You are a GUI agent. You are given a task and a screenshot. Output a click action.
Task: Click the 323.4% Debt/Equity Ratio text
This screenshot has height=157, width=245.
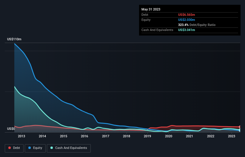[197, 25]
